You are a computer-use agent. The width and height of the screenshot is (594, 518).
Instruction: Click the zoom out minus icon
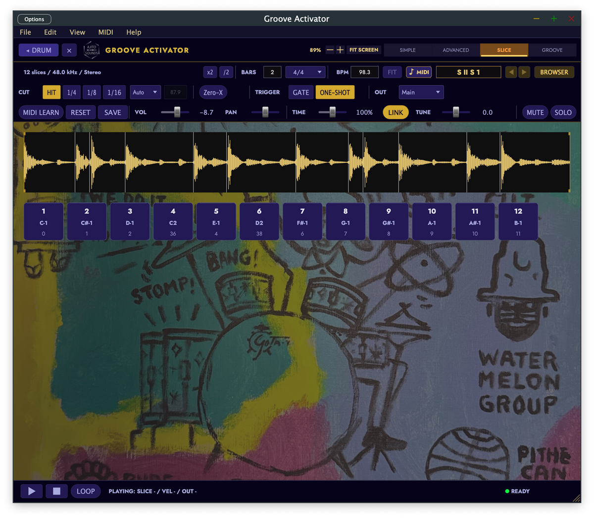point(330,50)
